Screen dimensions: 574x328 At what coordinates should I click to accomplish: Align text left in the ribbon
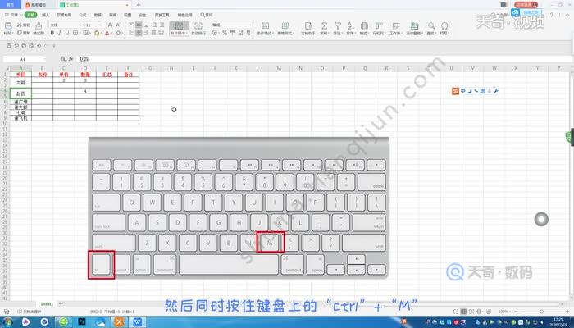point(131,33)
